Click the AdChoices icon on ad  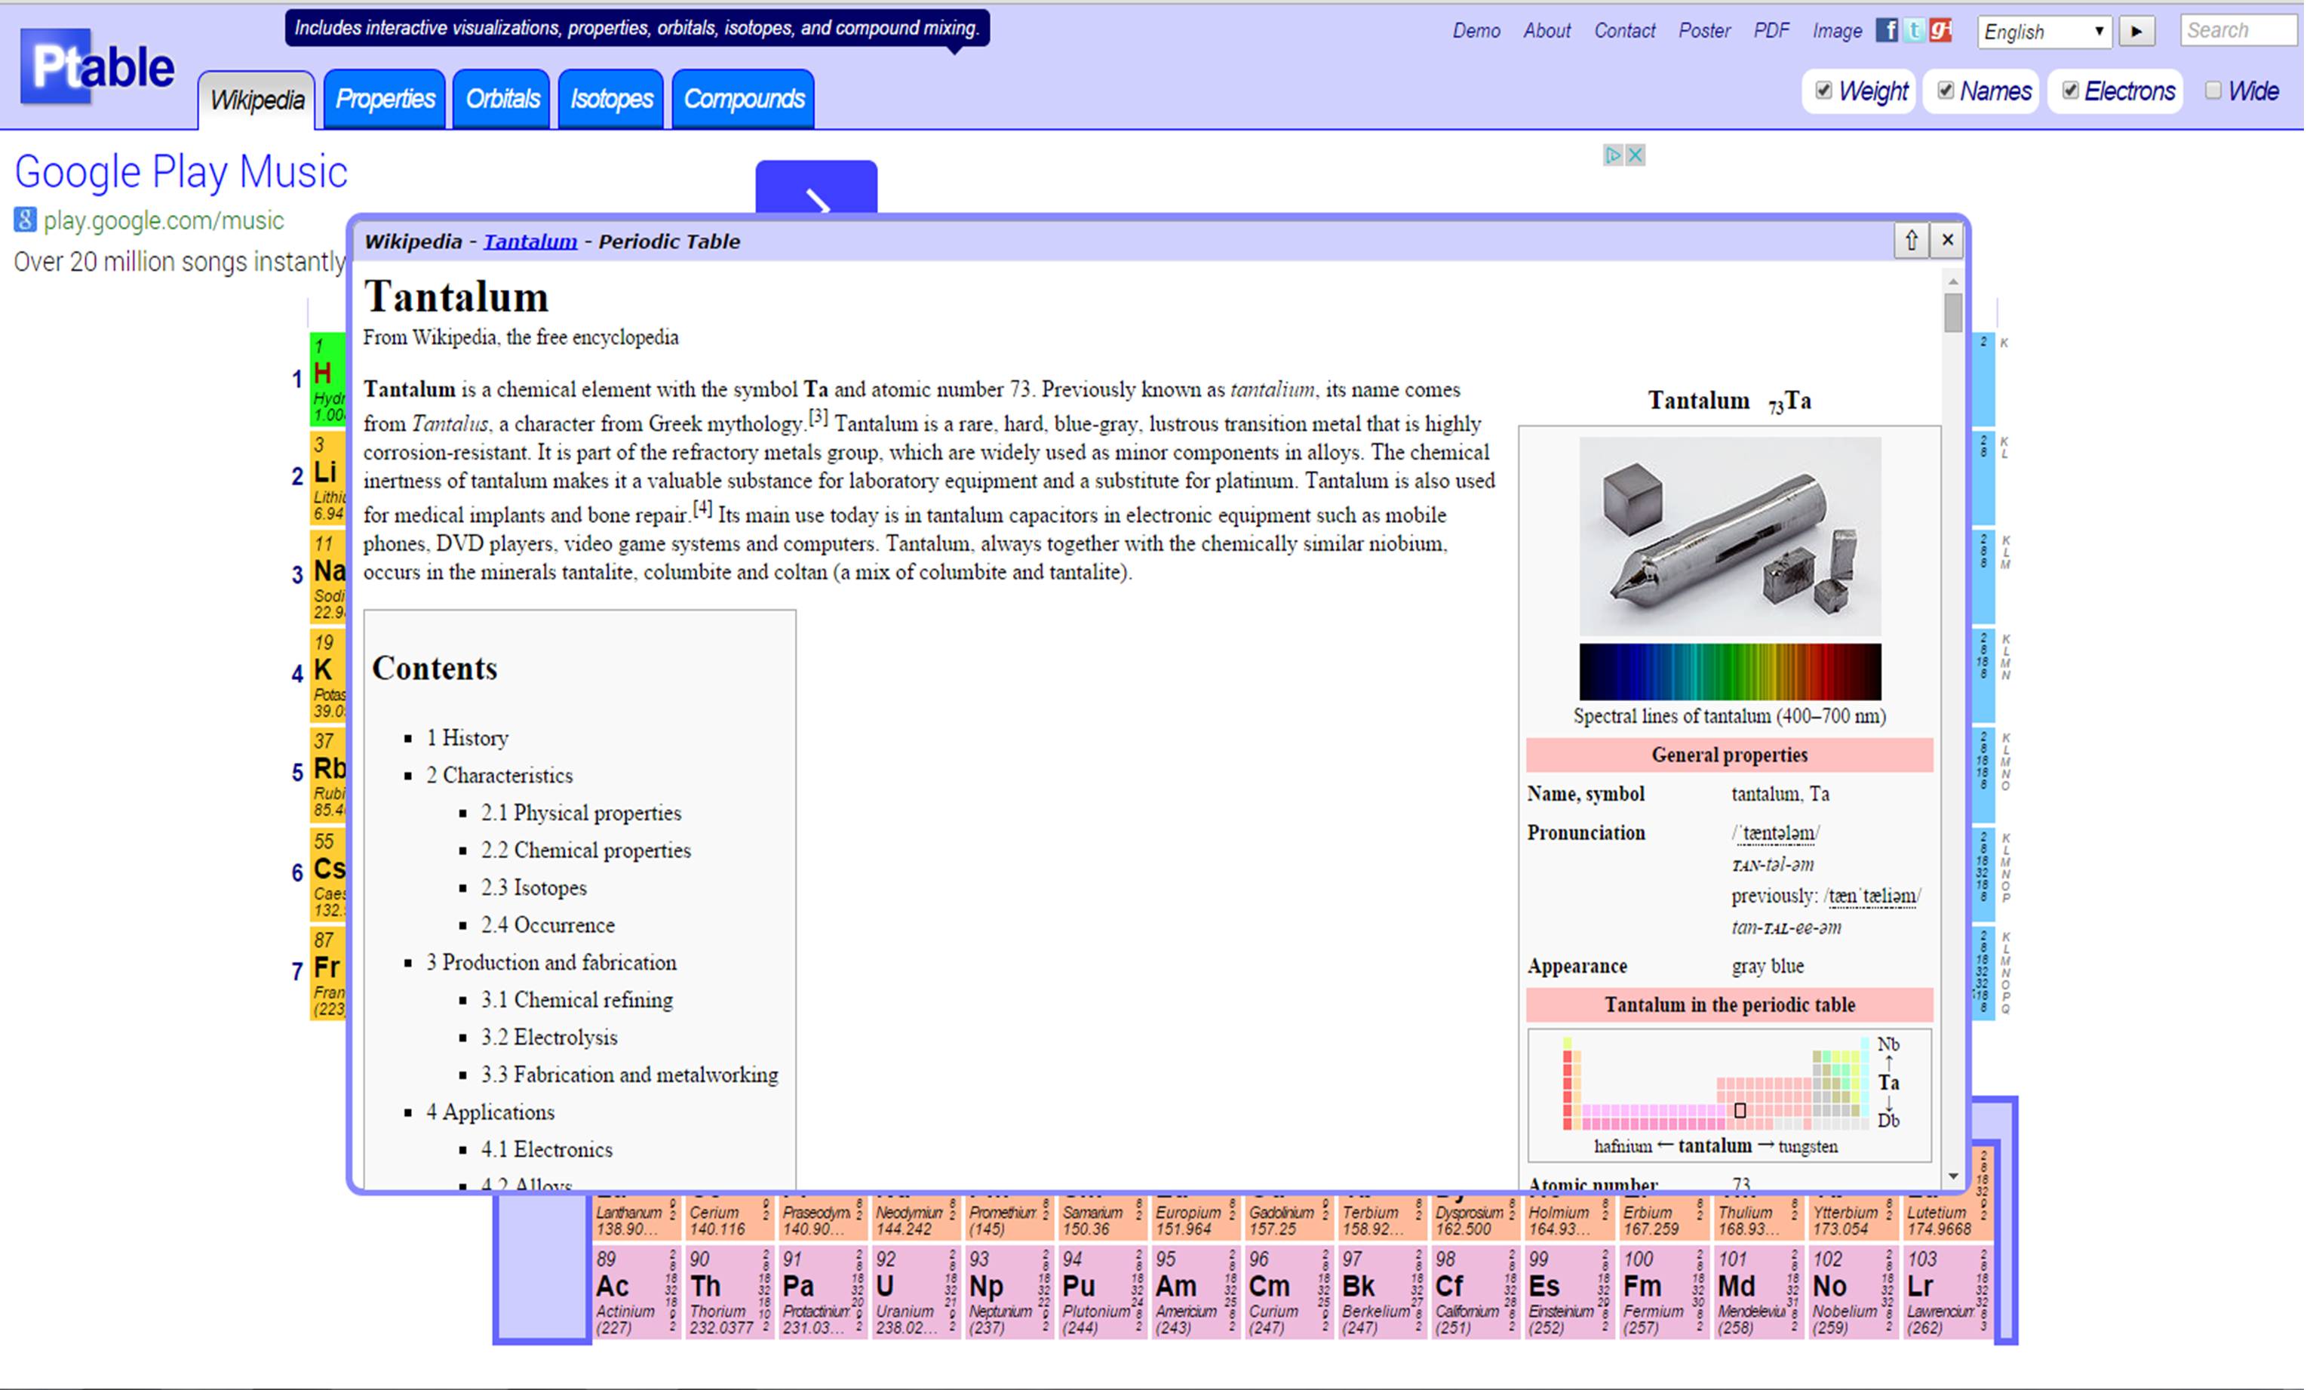click(x=1613, y=155)
